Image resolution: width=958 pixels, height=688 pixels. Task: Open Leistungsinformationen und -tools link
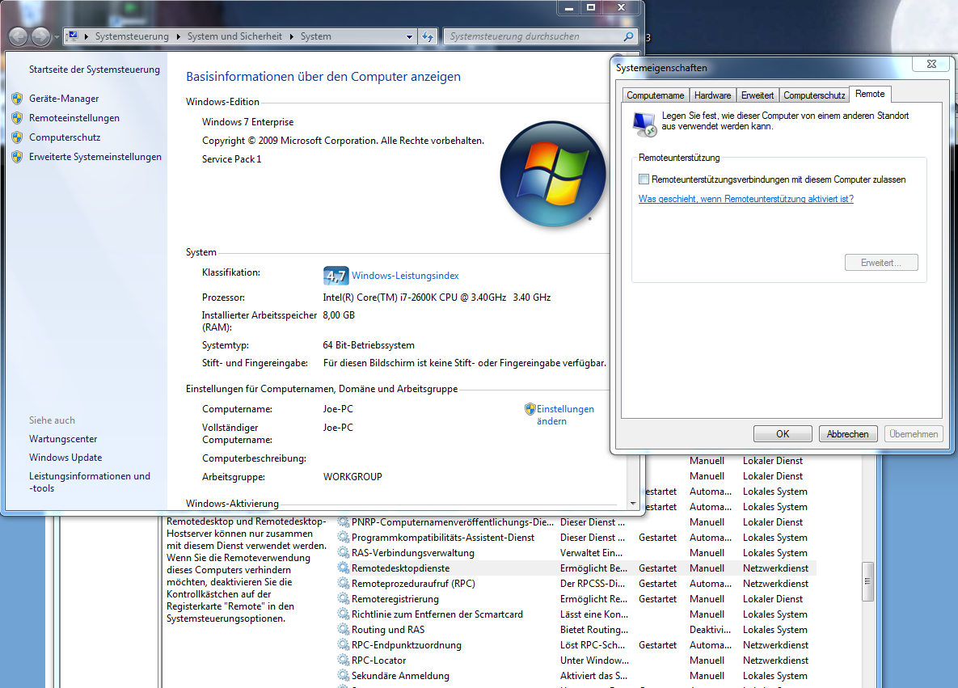[90, 482]
